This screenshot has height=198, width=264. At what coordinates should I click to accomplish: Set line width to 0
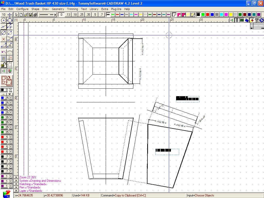61,15
